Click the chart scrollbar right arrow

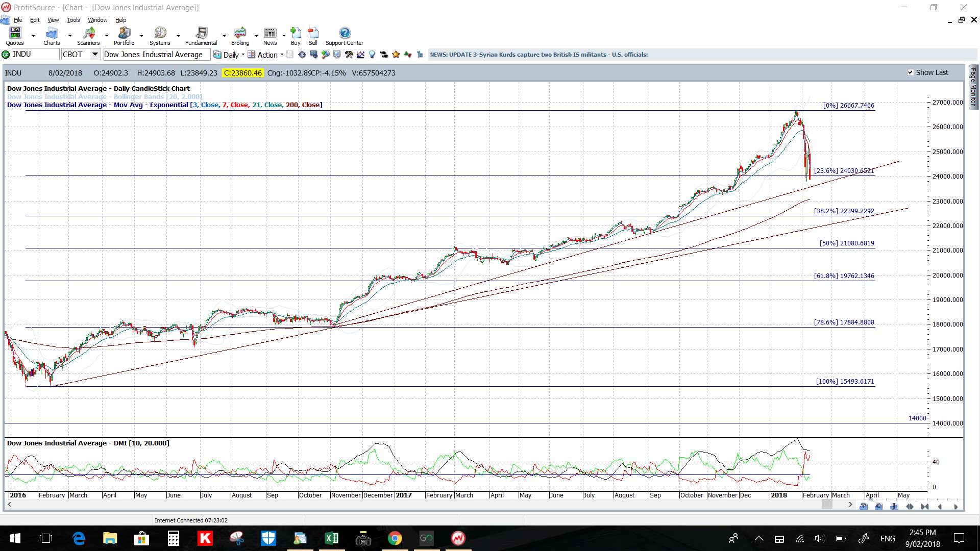pyautogui.click(x=850, y=505)
